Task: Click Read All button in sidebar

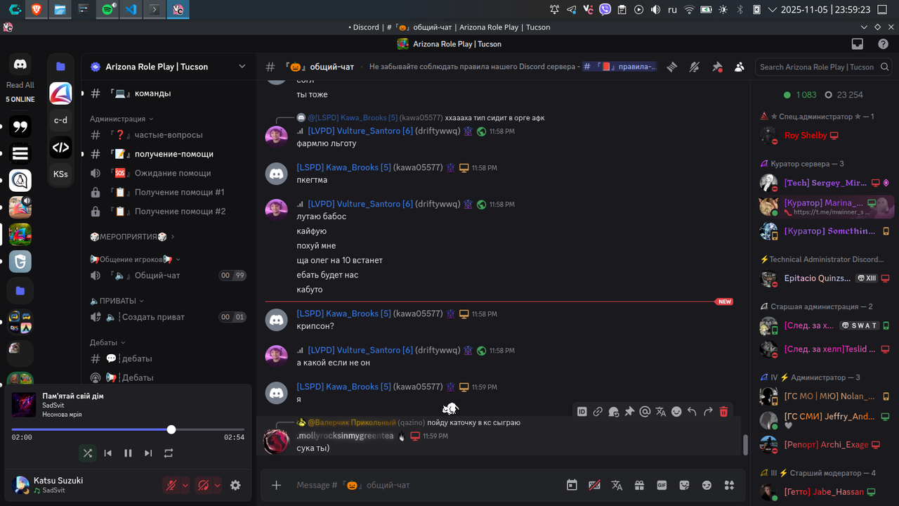Action: [20, 85]
